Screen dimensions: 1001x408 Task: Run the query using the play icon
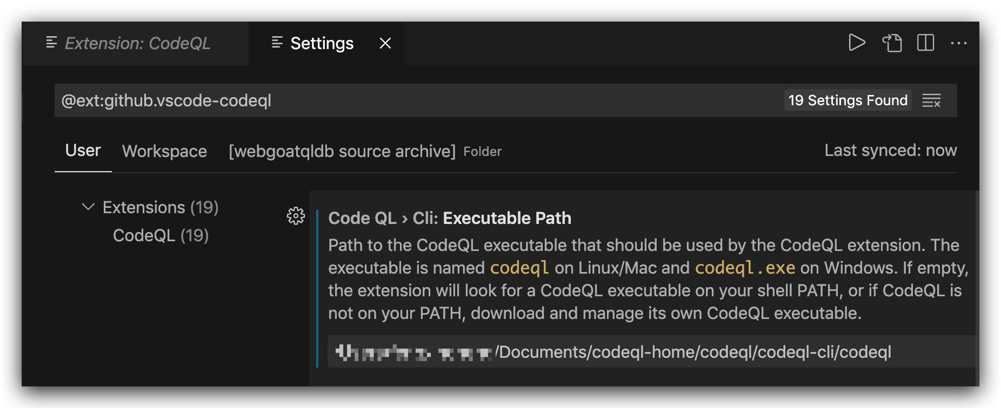tap(857, 43)
